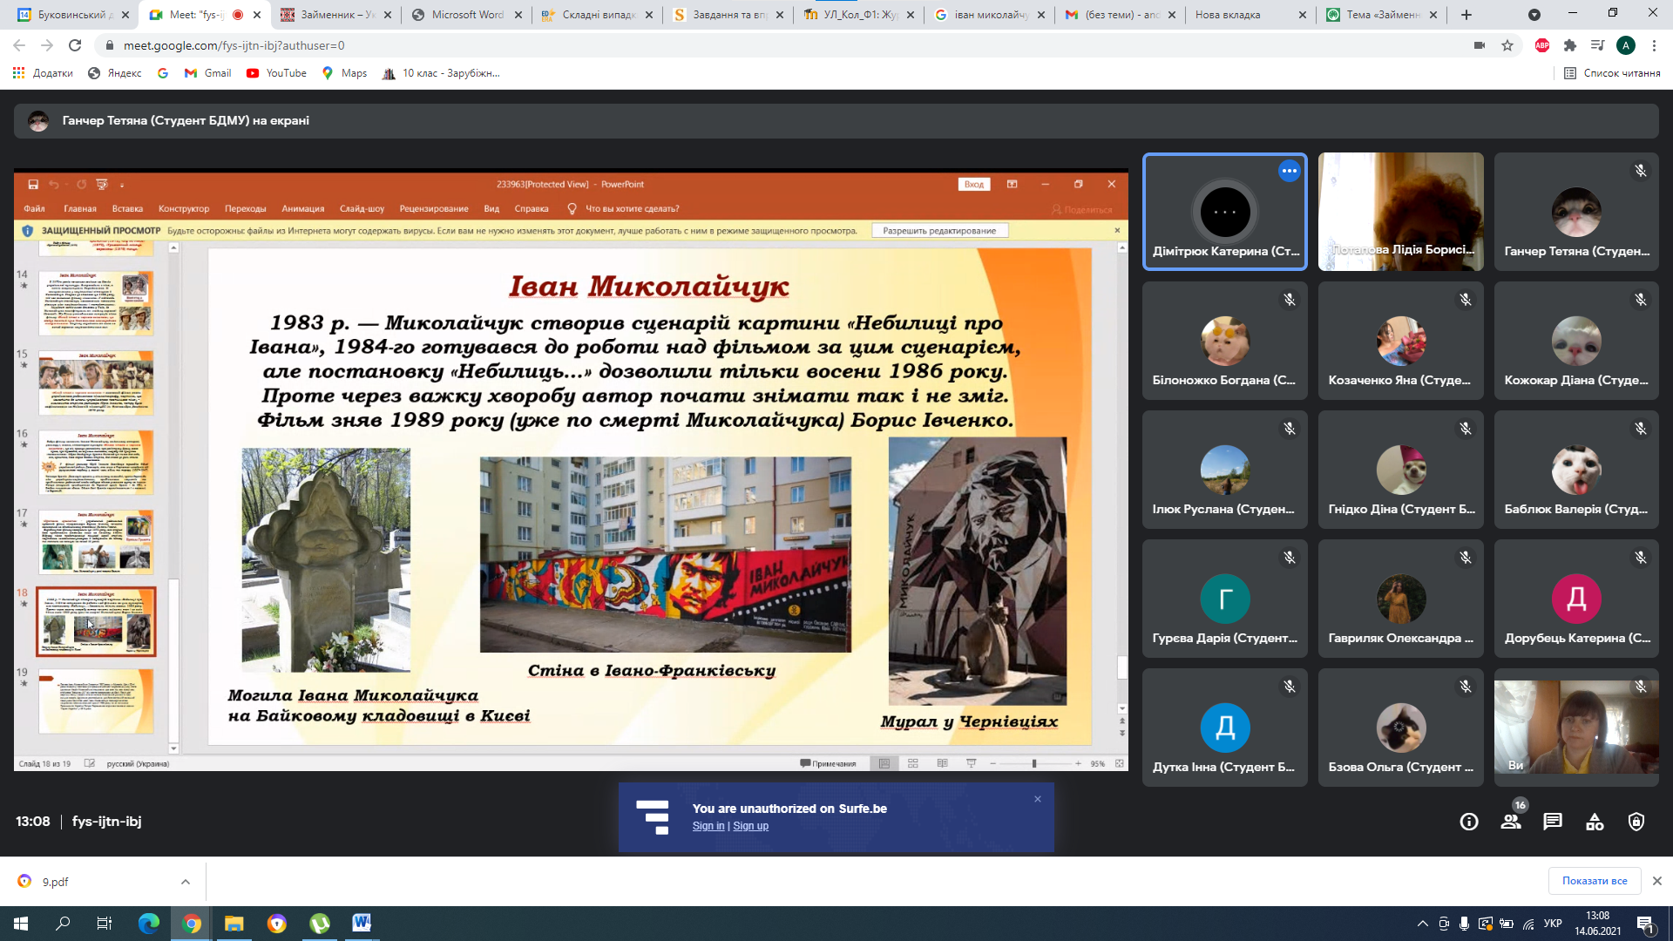Show participants list with 16 badge
This screenshot has width=1673, height=941.
(1512, 820)
